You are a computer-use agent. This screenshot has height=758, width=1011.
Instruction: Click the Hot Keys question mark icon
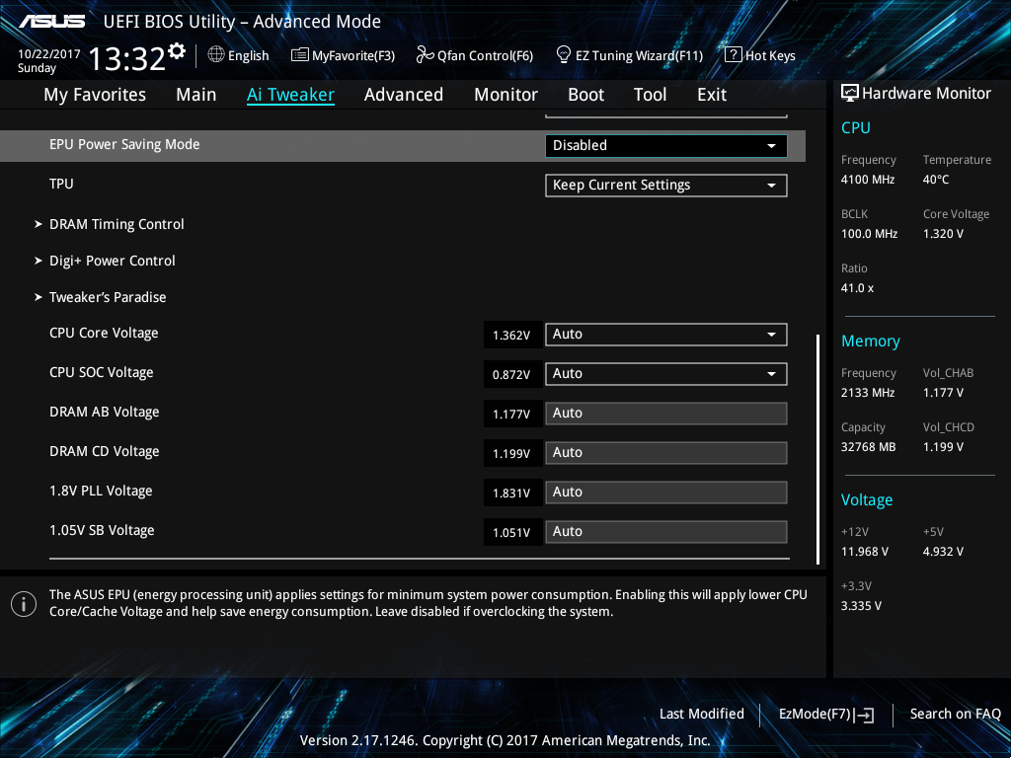pos(734,54)
